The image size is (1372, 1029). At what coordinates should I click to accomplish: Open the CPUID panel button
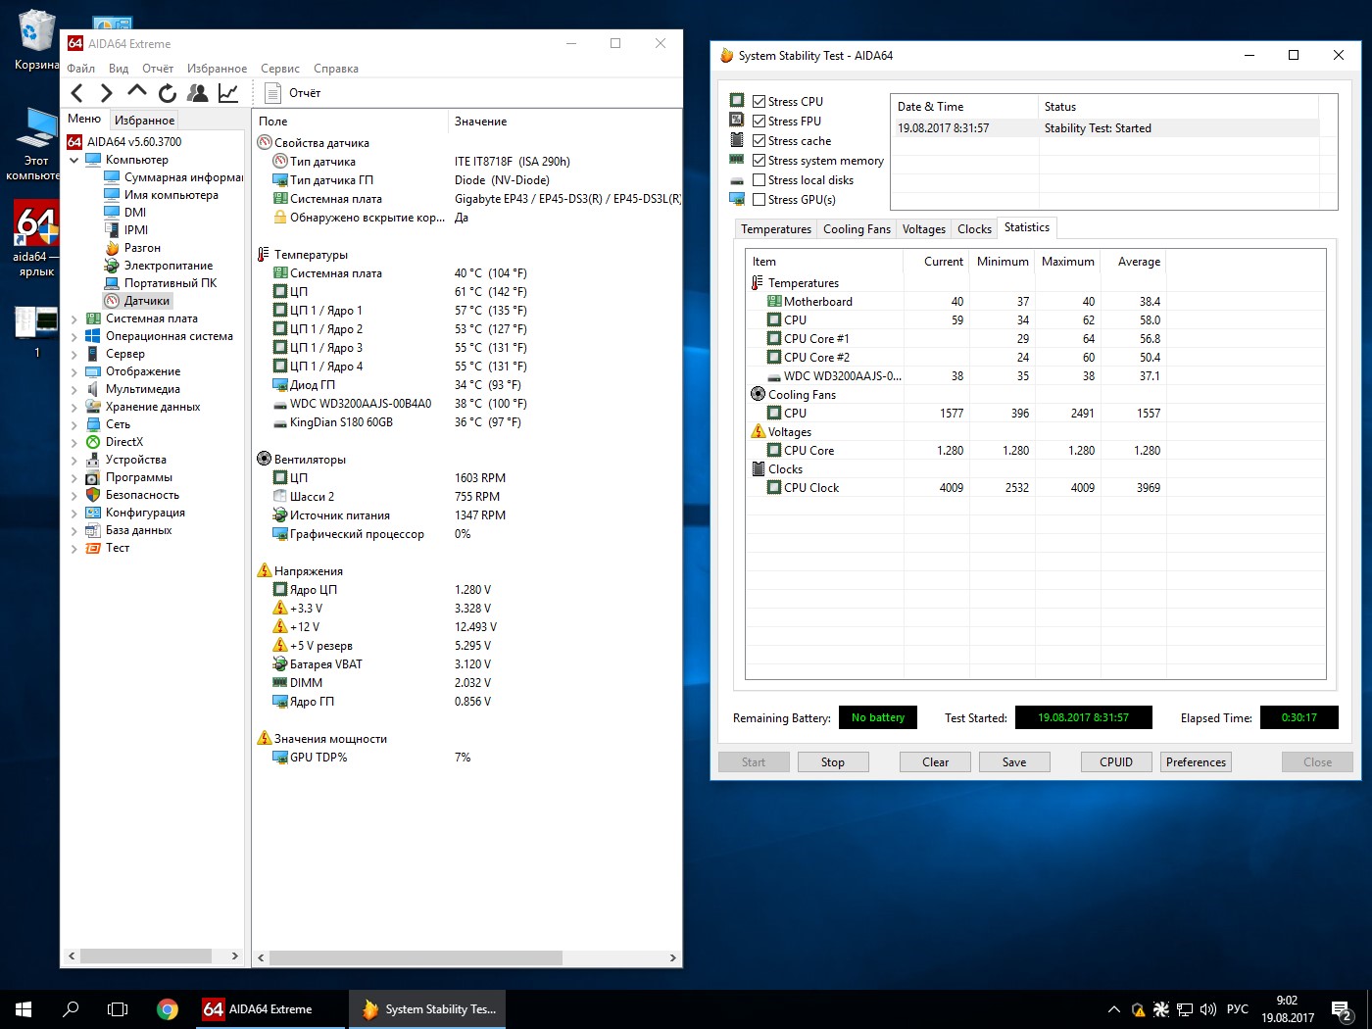pos(1116,762)
